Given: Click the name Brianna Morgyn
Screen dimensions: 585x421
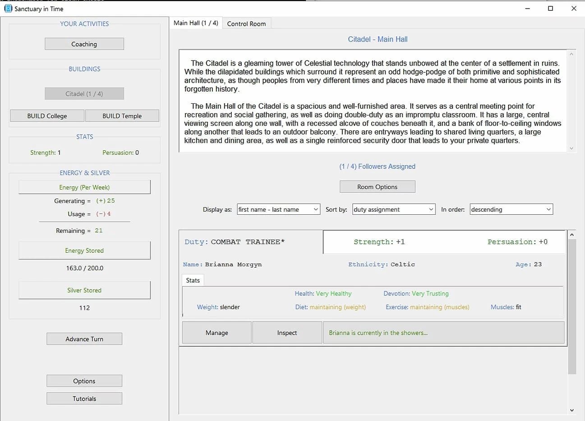Looking at the screenshot, I should click(x=233, y=264).
